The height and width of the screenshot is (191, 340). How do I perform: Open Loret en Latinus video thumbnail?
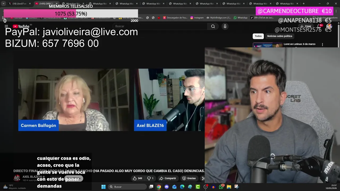267,45
